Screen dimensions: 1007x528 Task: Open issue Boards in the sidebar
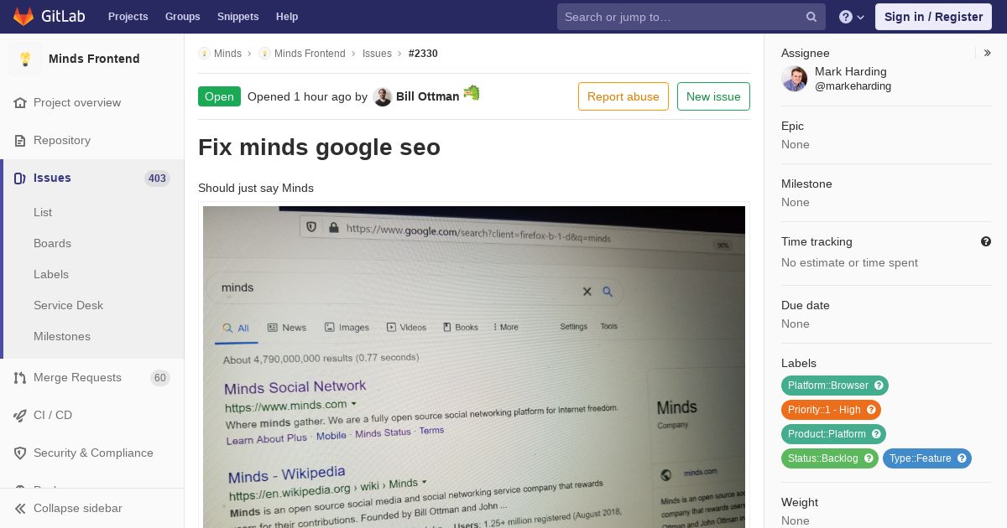52,244
